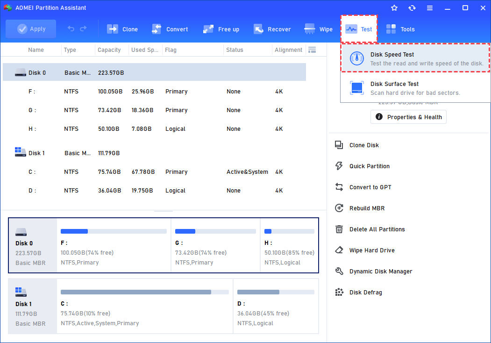Image resolution: width=491 pixels, height=343 pixels.
Task: Click the refresh icon in title bar
Action: [412, 8]
